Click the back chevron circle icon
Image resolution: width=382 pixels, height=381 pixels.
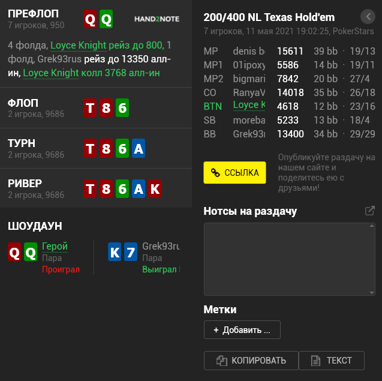tap(368, 17)
